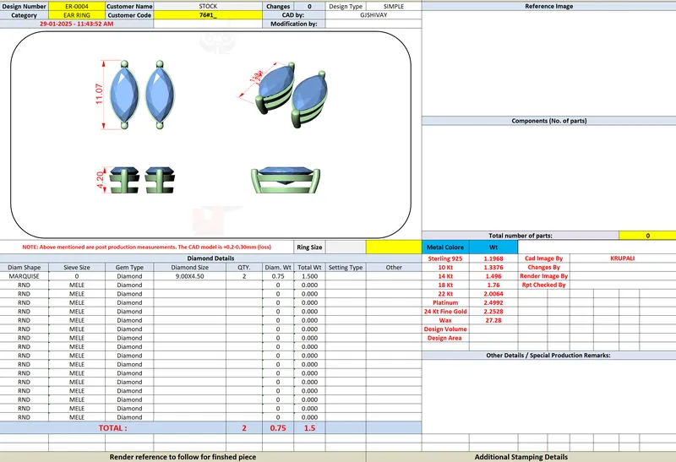Select the 1.500 total weight cell
Viewport: 676px width, 462px height.
click(x=309, y=276)
